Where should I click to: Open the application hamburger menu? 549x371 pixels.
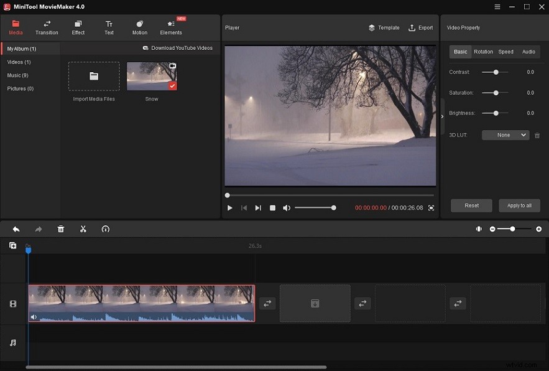click(x=497, y=7)
